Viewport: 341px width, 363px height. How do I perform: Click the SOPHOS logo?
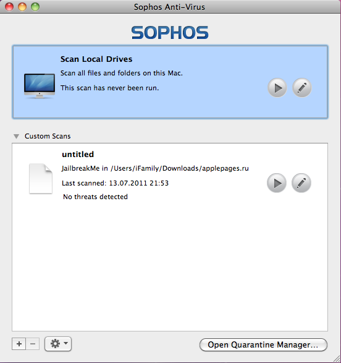pos(170,32)
